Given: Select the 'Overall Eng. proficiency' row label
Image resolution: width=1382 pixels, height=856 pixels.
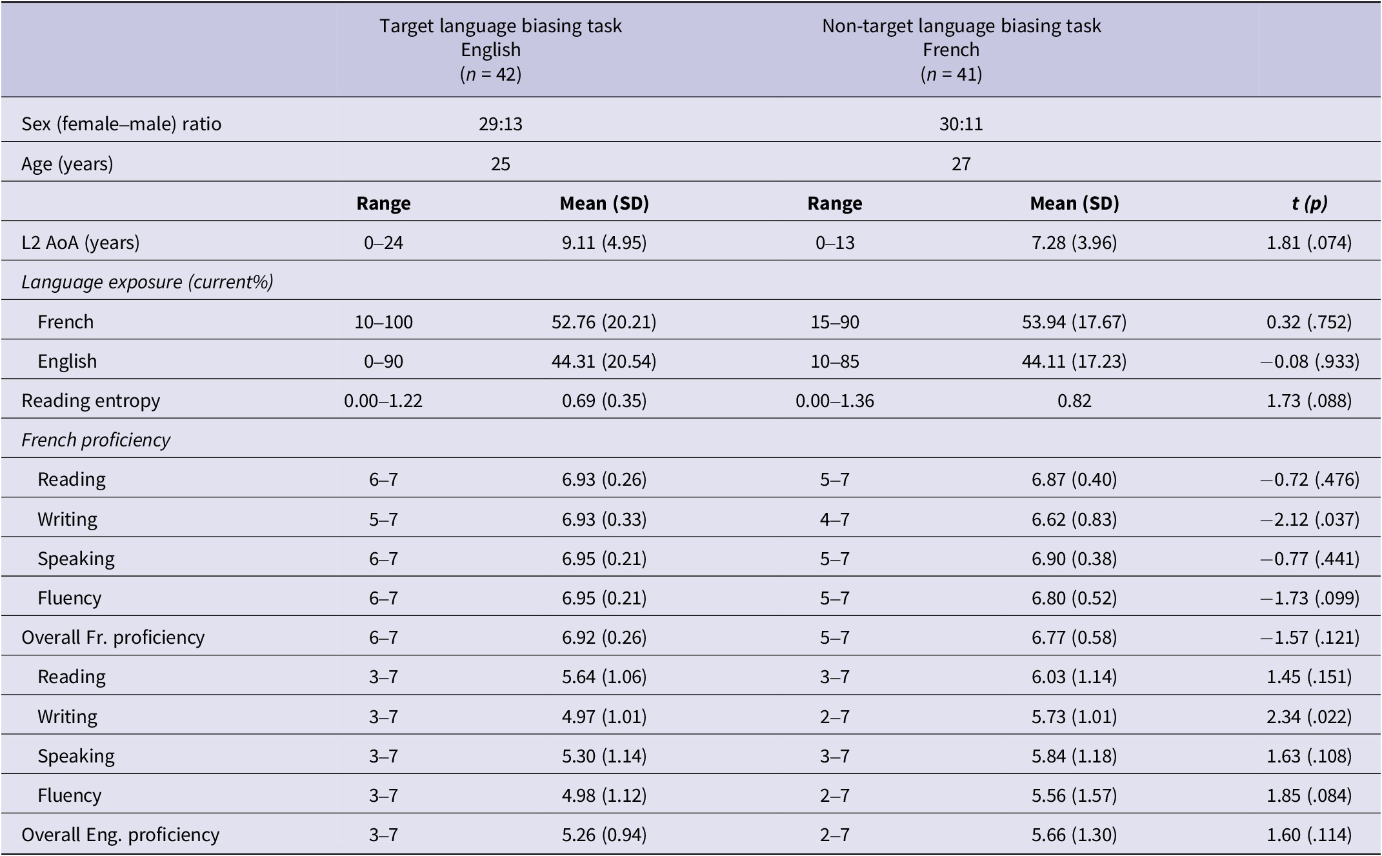Looking at the screenshot, I should tap(120, 835).
